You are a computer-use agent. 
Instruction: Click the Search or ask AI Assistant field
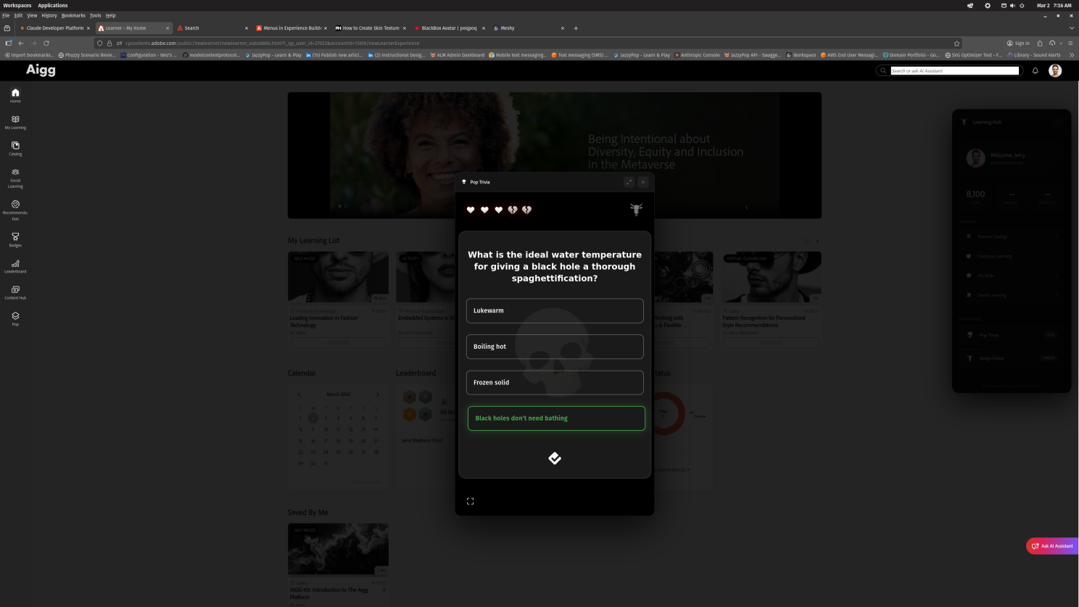[x=954, y=70]
